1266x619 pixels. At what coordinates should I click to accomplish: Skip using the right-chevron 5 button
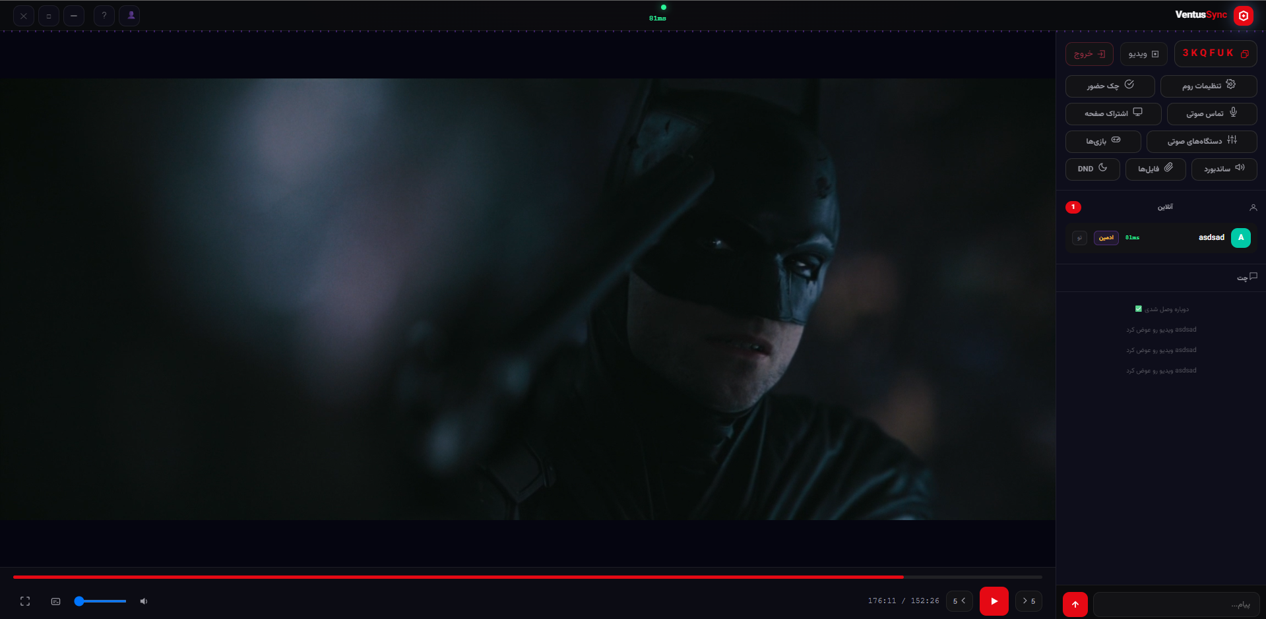pyautogui.click(x=1029, y=601)
